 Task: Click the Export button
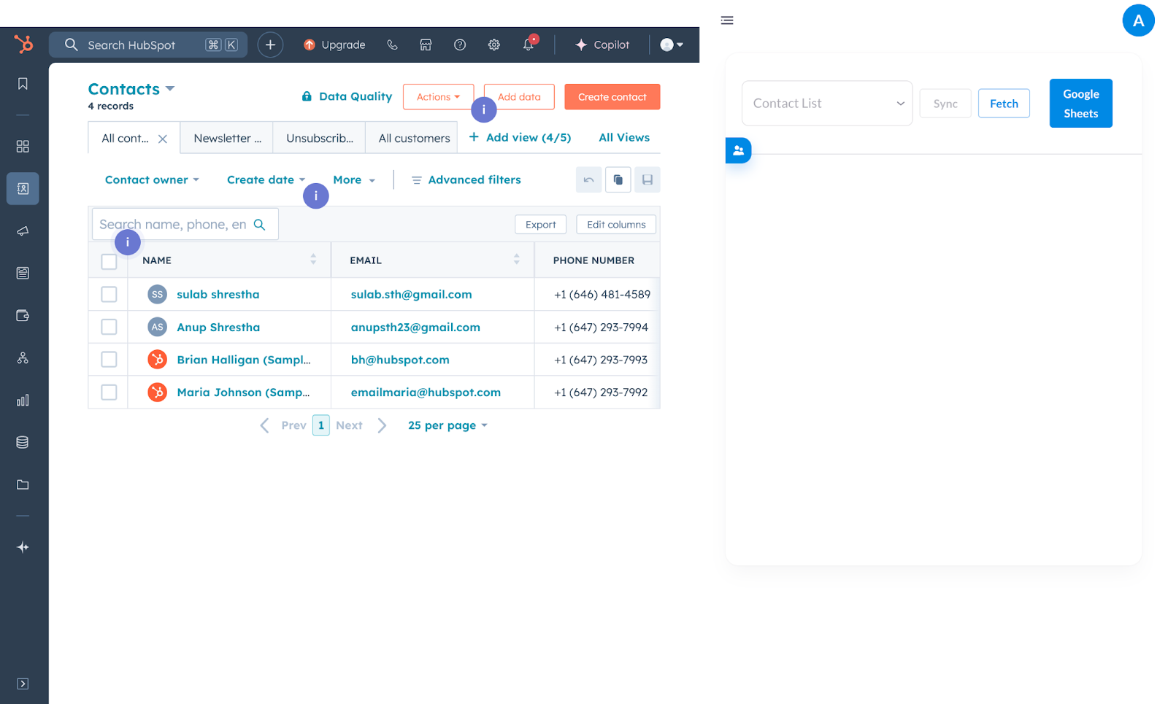coord(541,225)
